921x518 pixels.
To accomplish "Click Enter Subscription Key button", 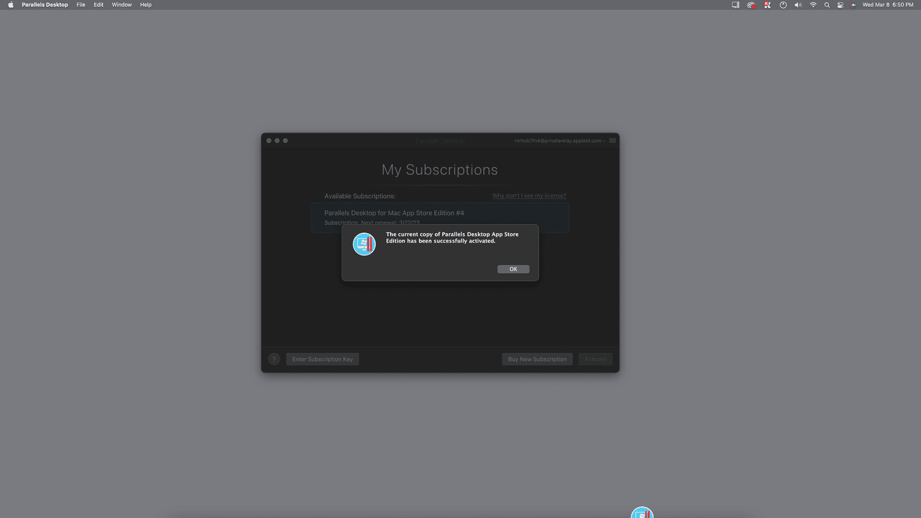I will [x=322, y=359].
